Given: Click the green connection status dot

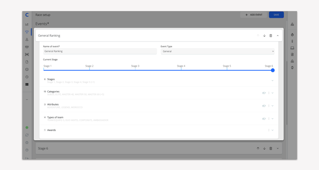Looking at the screenshot, I should click(27, 128).
